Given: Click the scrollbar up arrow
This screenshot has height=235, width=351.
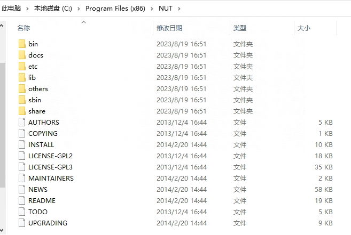Looking at the screenshot, I should click(x=2, y=26).
